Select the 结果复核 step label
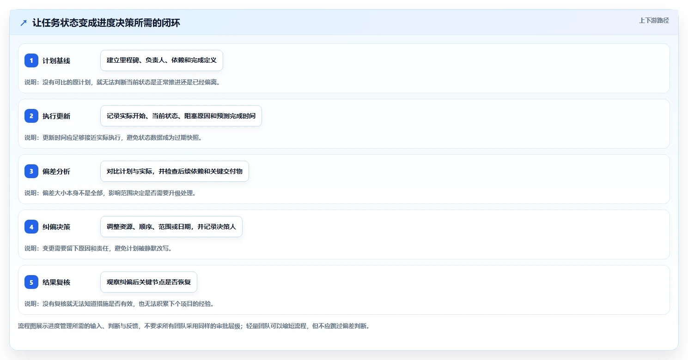Image resolution: width=688 pixels, height=360 pixels. point(56,282)
